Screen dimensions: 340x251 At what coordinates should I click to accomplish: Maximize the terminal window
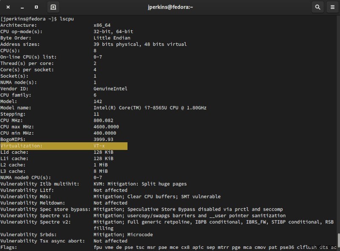(x=36, y=7)
